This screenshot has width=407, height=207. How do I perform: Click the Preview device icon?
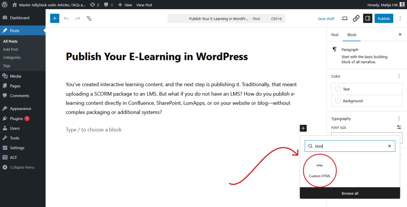coord(345,18)
